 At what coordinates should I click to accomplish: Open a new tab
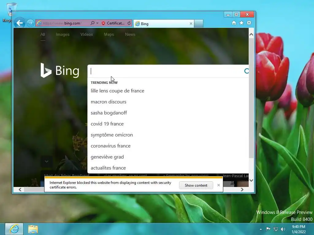pos(199,24)
